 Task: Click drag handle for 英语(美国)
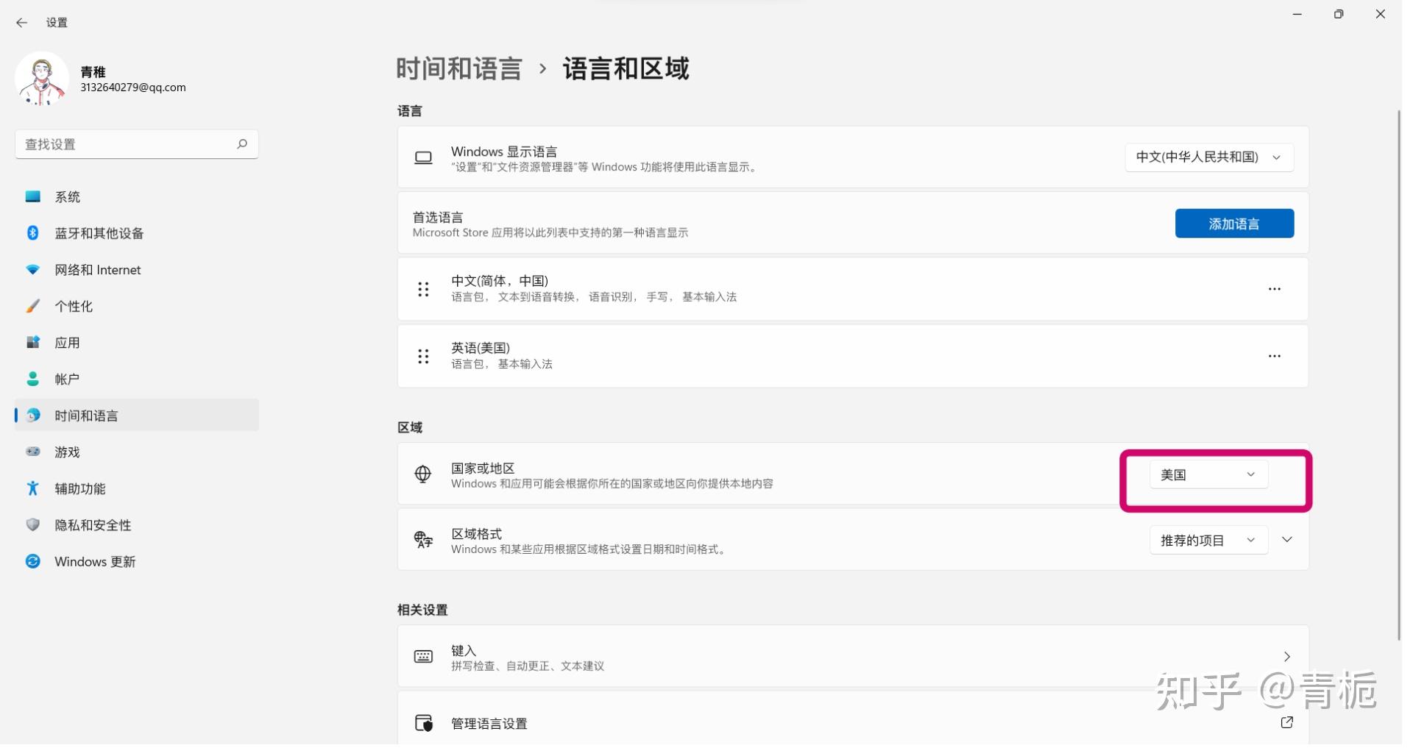(426, 359)
